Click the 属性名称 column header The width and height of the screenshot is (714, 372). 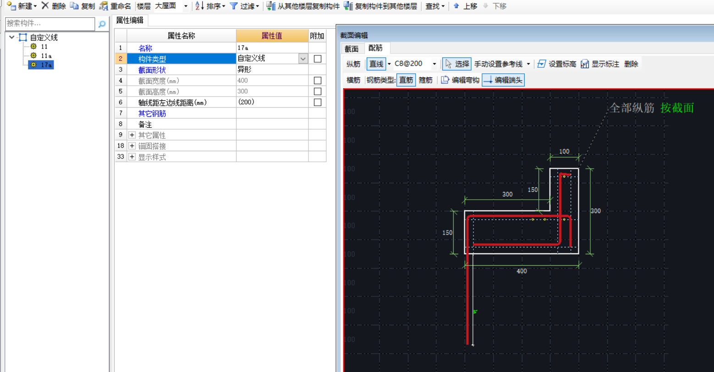[181, 36]
